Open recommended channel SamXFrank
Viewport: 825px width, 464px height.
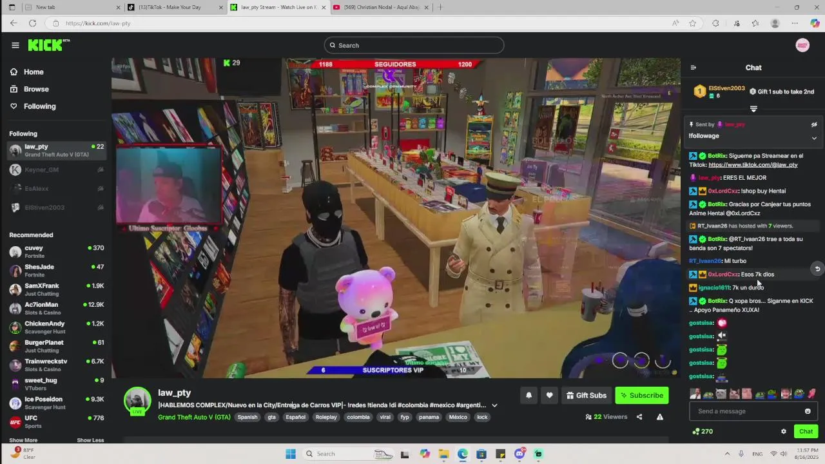[x=56, y=289]
